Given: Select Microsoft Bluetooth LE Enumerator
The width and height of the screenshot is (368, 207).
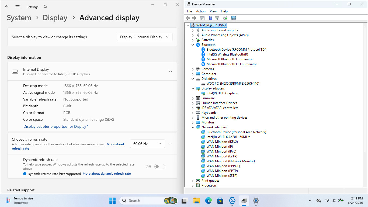Looking at the screenshot, I should (232, 64).
